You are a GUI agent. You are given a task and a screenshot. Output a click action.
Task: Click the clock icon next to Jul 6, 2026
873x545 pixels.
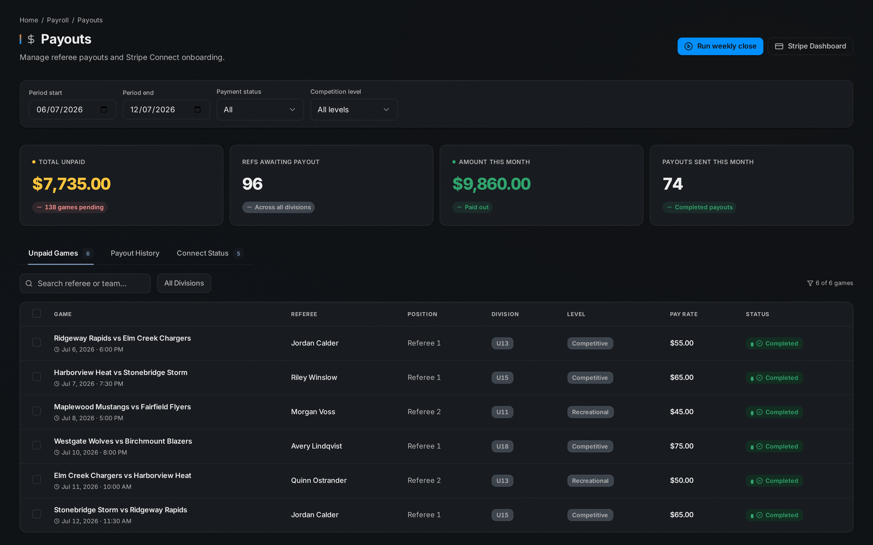tap(57, 349)
